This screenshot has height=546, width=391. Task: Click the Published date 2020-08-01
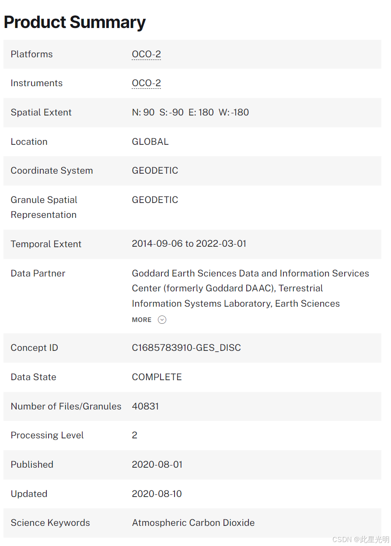(157, 465)
